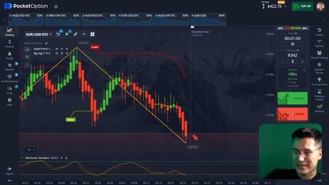The width and height of the screenshot is (329, 185).
Task: Switch to the EUR/USD OTC tab
Action: point(135,20)
